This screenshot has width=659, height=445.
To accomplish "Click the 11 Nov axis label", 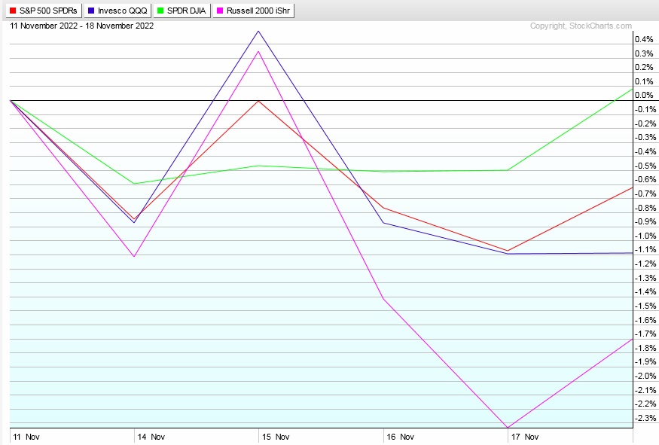I will click(x=26, y=437).
